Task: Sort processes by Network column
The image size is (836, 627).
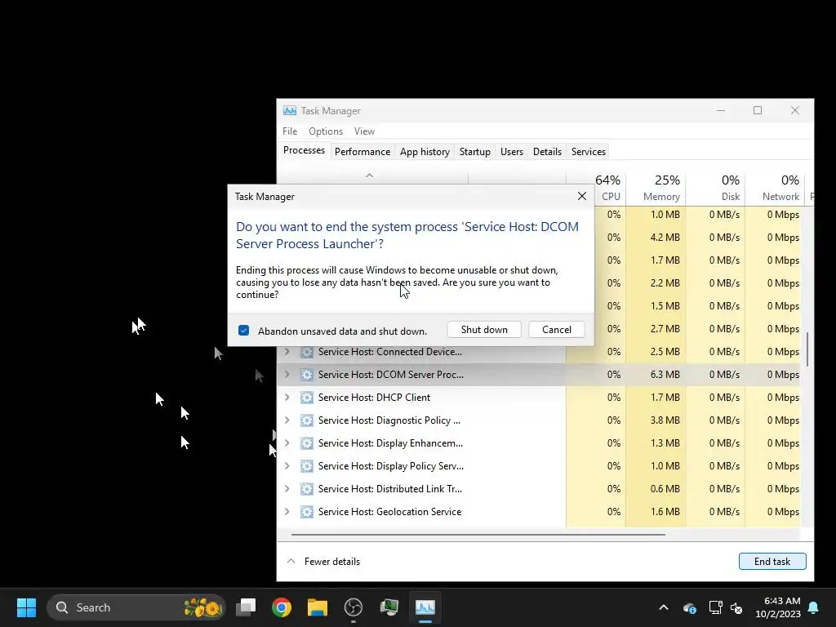Action: (x=775, y=189)
